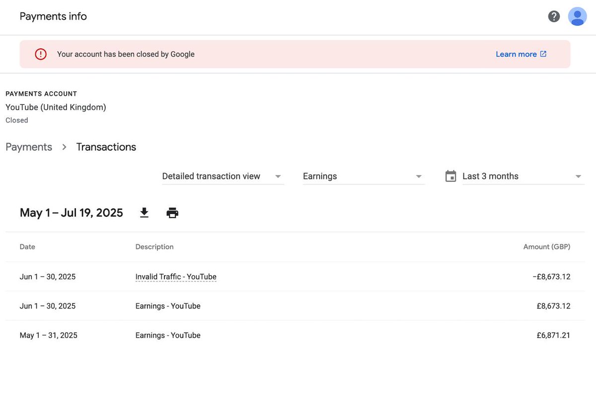The height and width of the screenshot is (411, 596).
Task: Click May Earnings - YouTube description
Action: (168, 335)
